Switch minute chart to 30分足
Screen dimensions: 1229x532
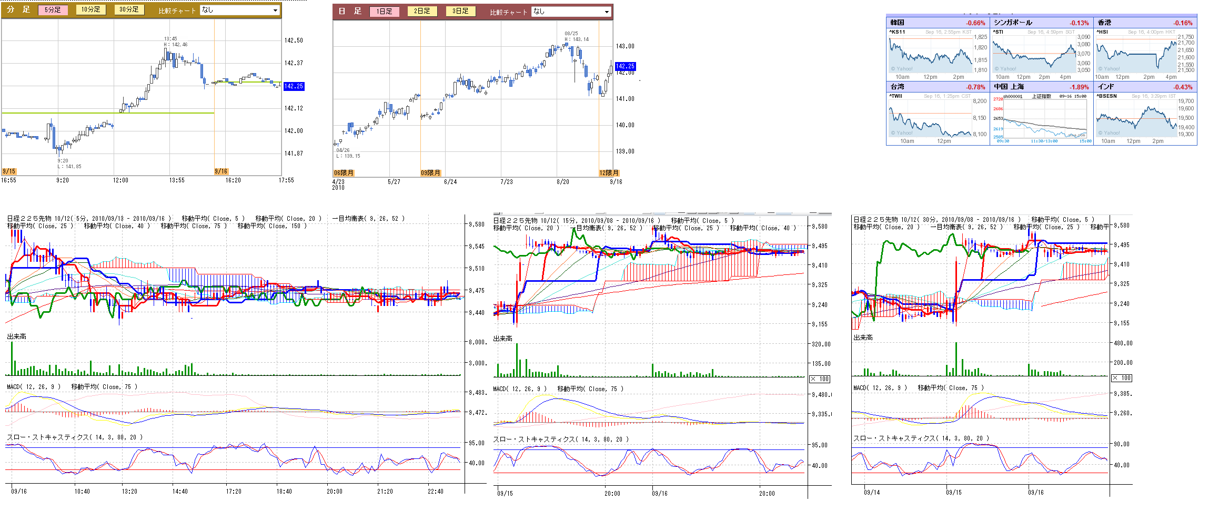pyautogui.click(x=129, y=9)
